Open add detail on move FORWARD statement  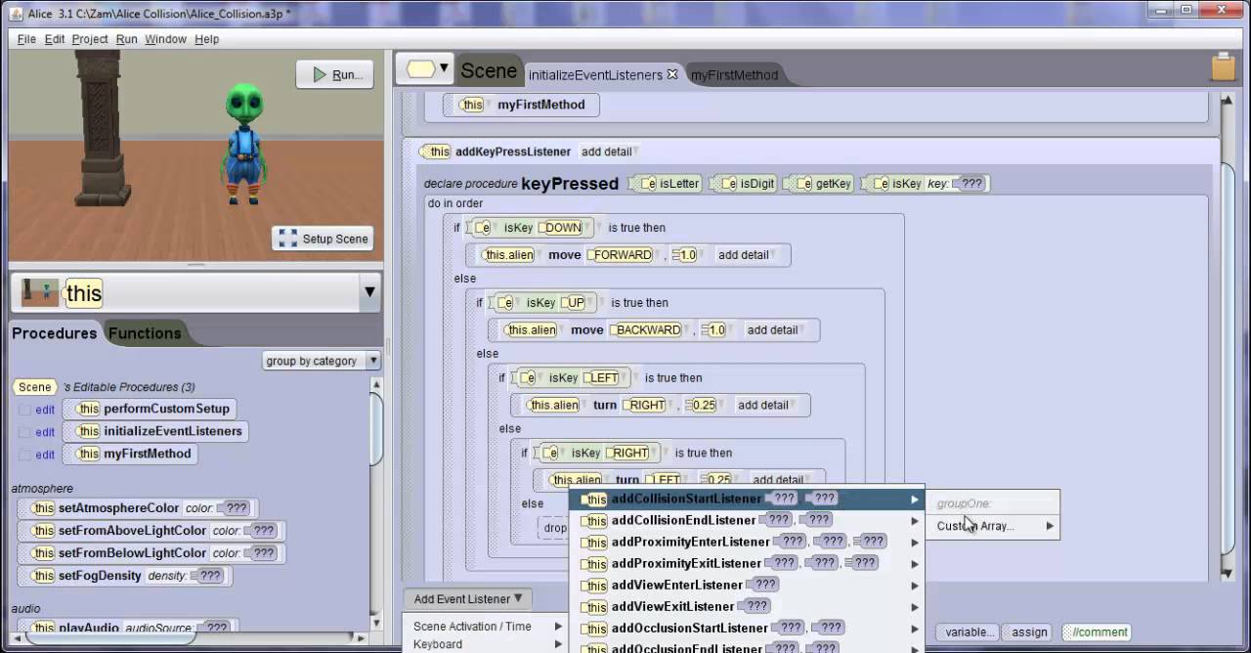746,255
